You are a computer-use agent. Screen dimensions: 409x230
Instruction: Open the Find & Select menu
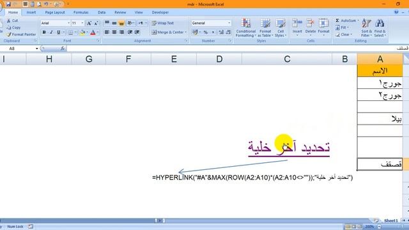(x=380, y=27)
